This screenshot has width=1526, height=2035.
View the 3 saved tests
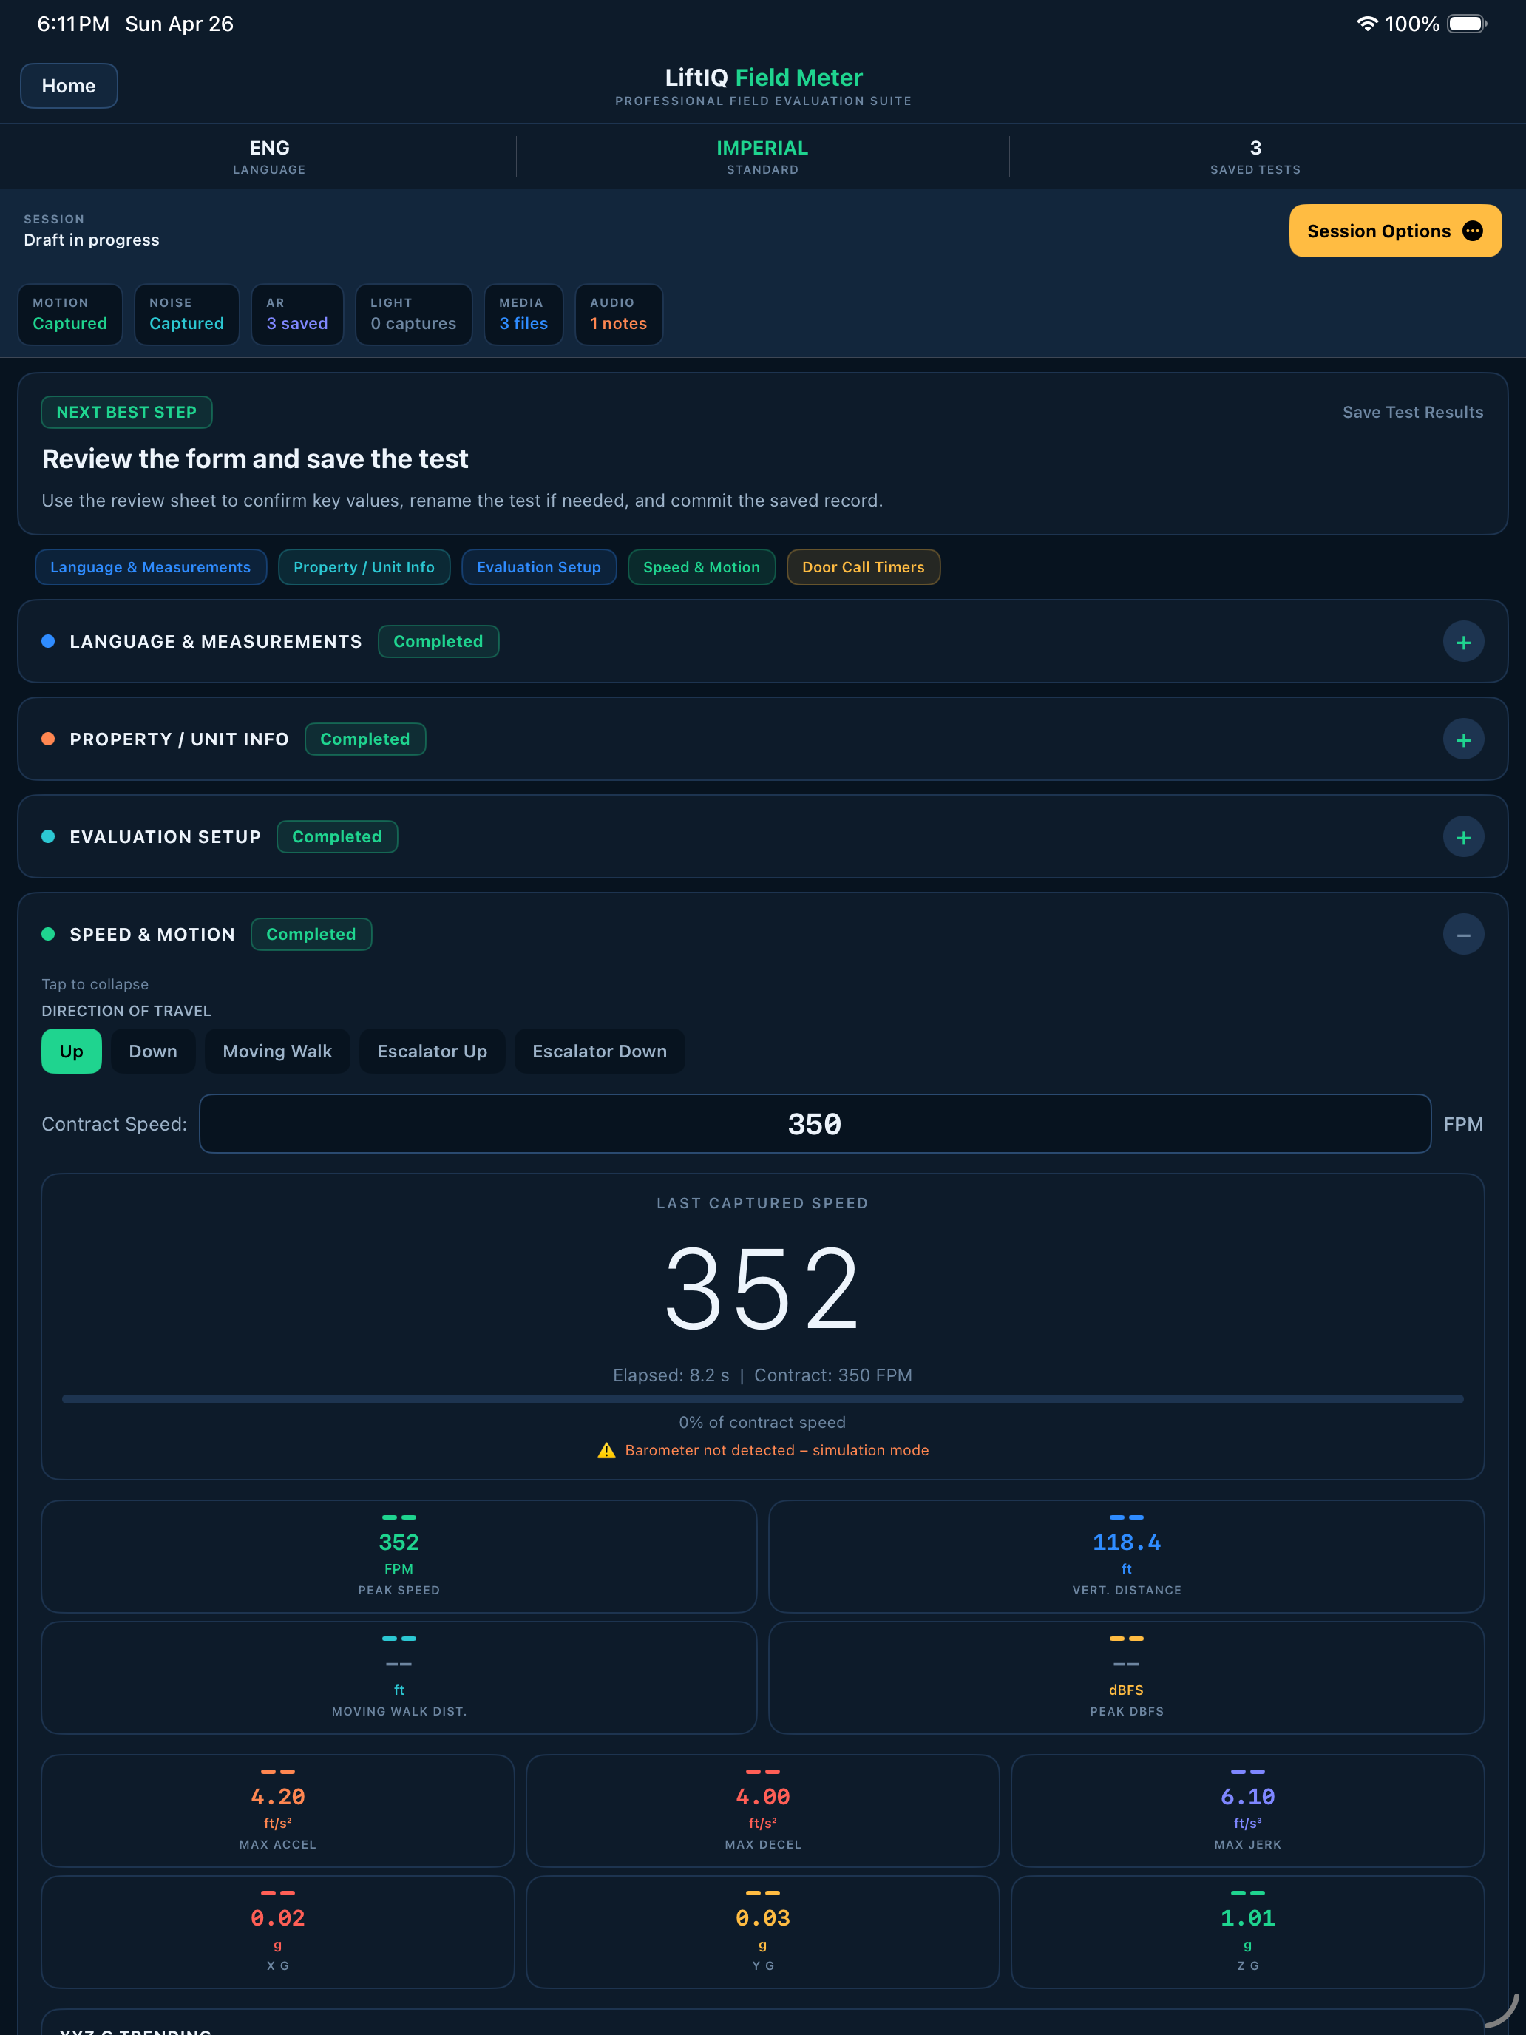click(x=1255, y=157)
